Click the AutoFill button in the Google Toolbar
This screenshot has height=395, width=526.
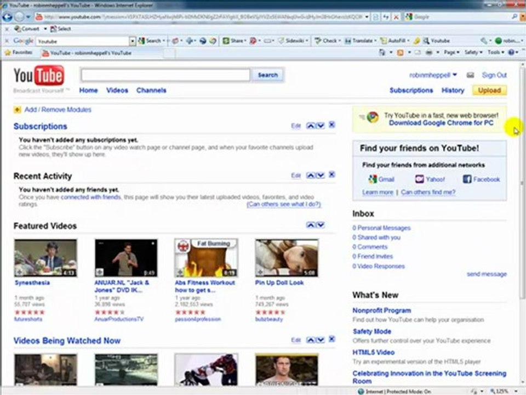point(394,41)
